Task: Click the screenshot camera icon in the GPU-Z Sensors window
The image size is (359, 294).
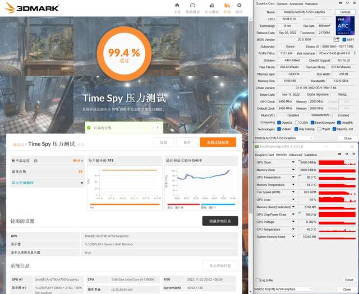Action: [x=340, y=154]
